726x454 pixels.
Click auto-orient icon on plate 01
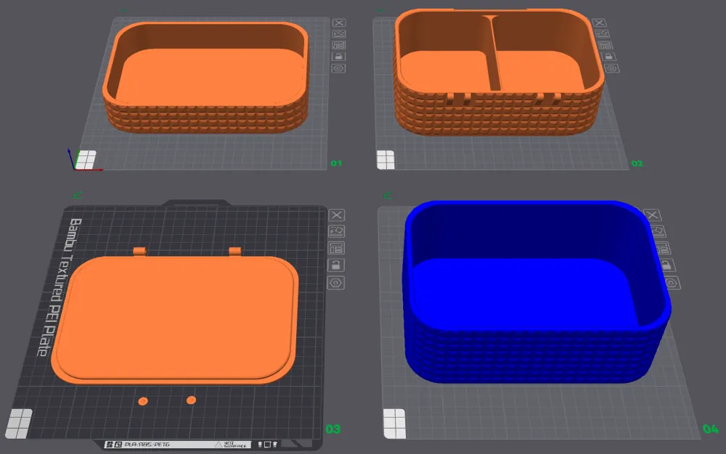coord(339,34)
